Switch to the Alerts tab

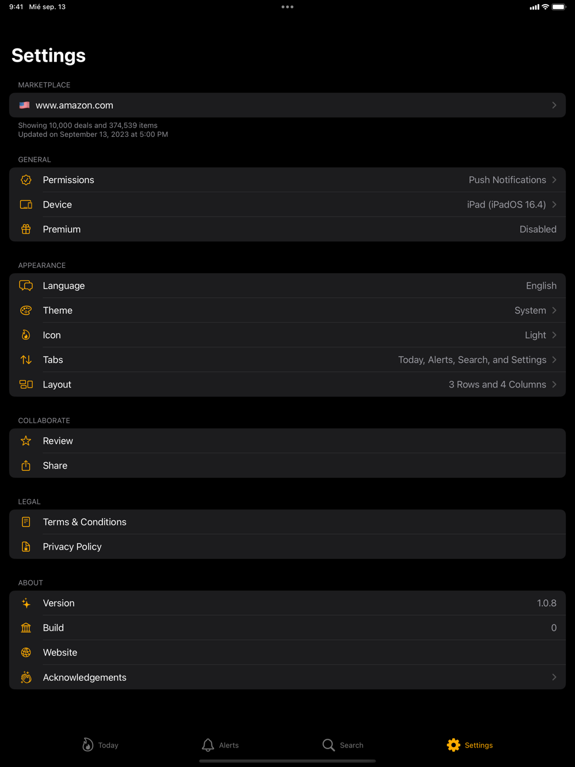[x=220, y=745]
